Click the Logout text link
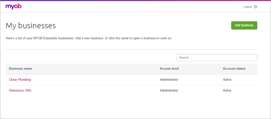The width and height of the screenshot is (271, 119). [x=248, y=7]
